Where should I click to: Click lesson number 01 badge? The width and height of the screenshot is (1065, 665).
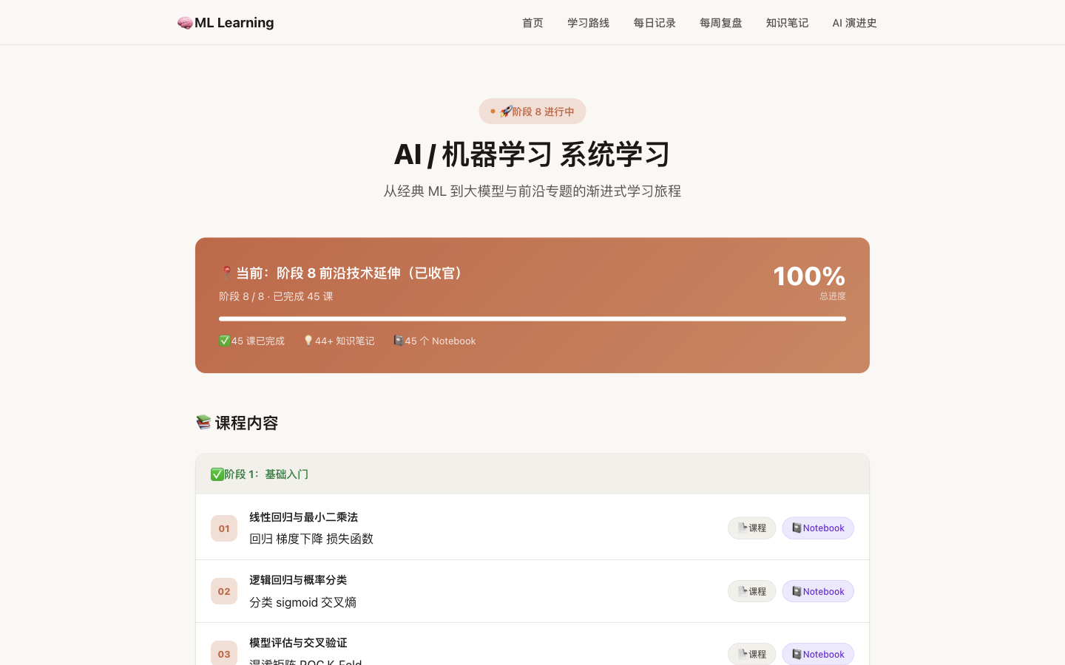[224, 528]
